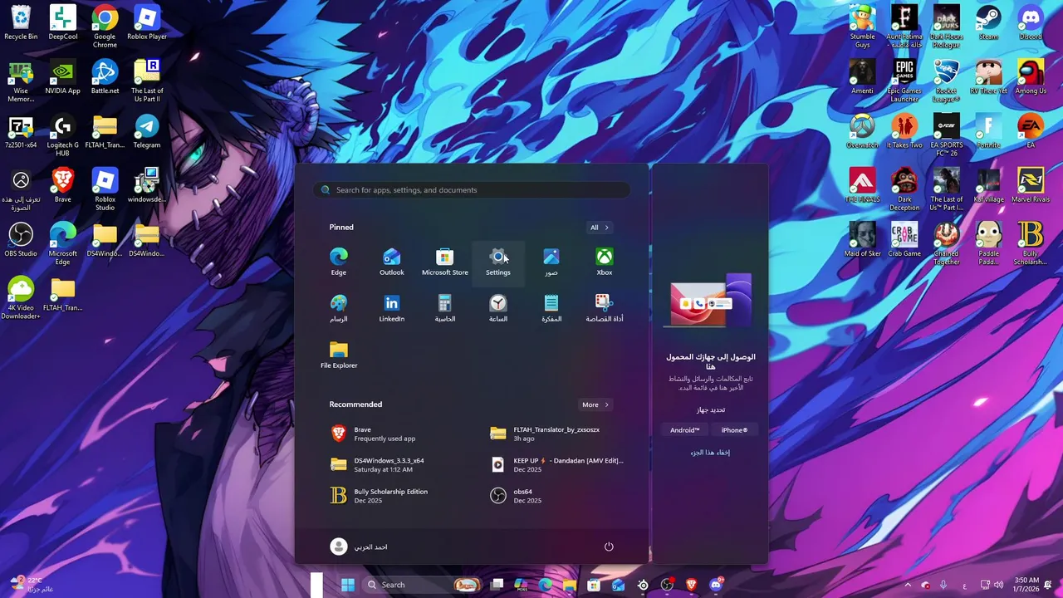Image resolution: width=1063 pixels, height=598 pixels.
Task: Open Logitech G HUB desktop shortcut
Action: tap(63, 135)
